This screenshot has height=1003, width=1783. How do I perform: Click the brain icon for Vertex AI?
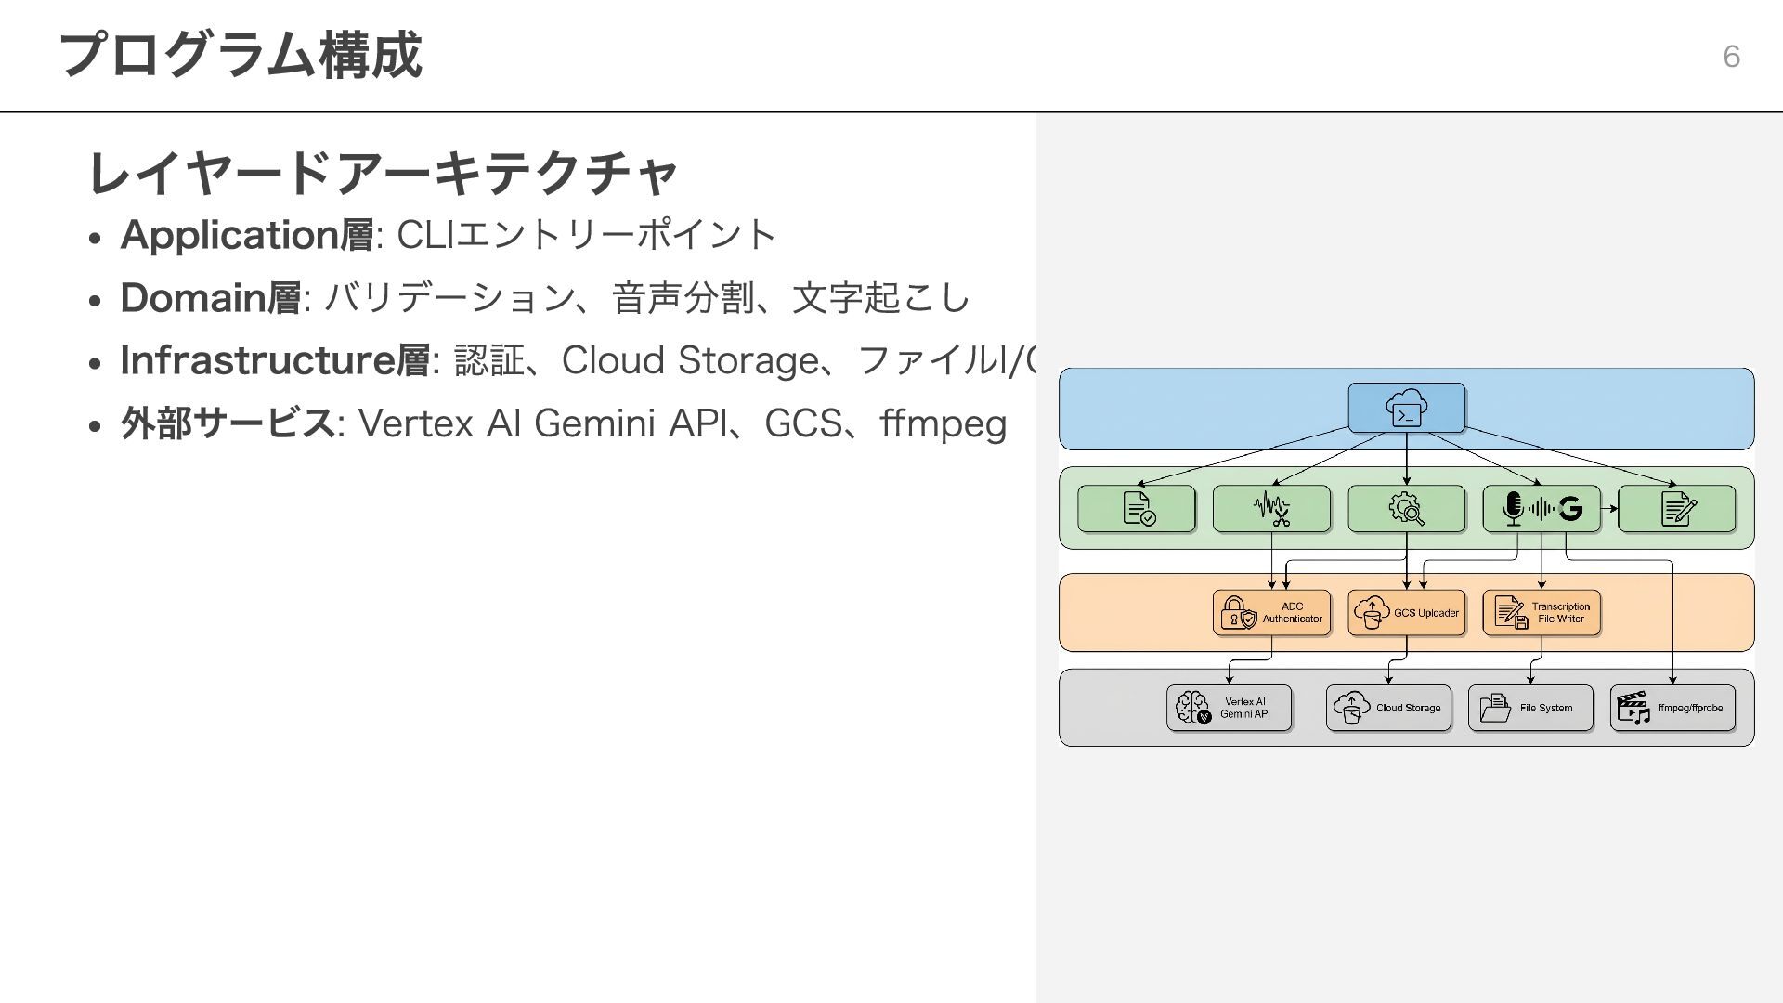[x=1193, y=708]
